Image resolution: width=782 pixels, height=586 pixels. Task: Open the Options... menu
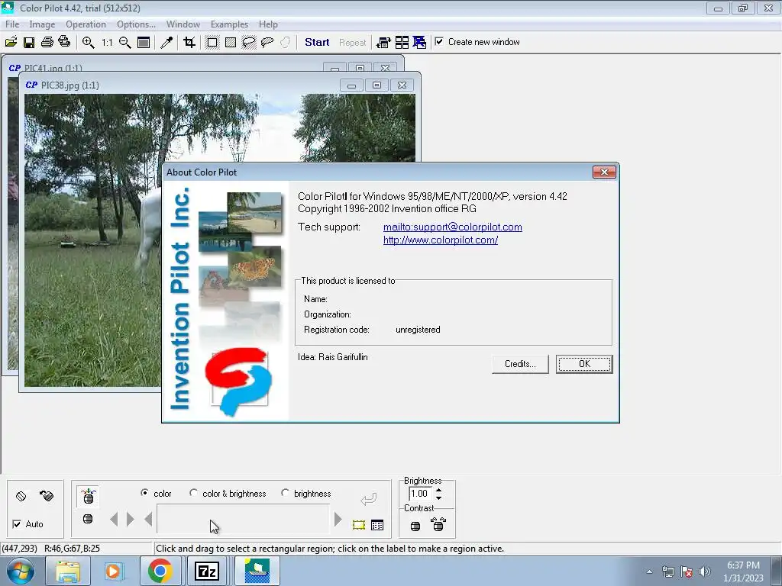point(136,24)
